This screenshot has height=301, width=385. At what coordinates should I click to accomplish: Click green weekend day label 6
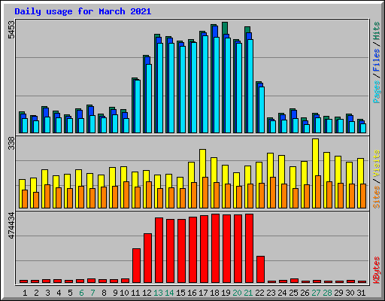81,293
